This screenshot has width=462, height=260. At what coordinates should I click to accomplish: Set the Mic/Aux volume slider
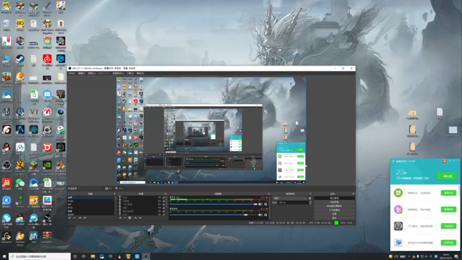pyautogui.click(x=214, y=204)
